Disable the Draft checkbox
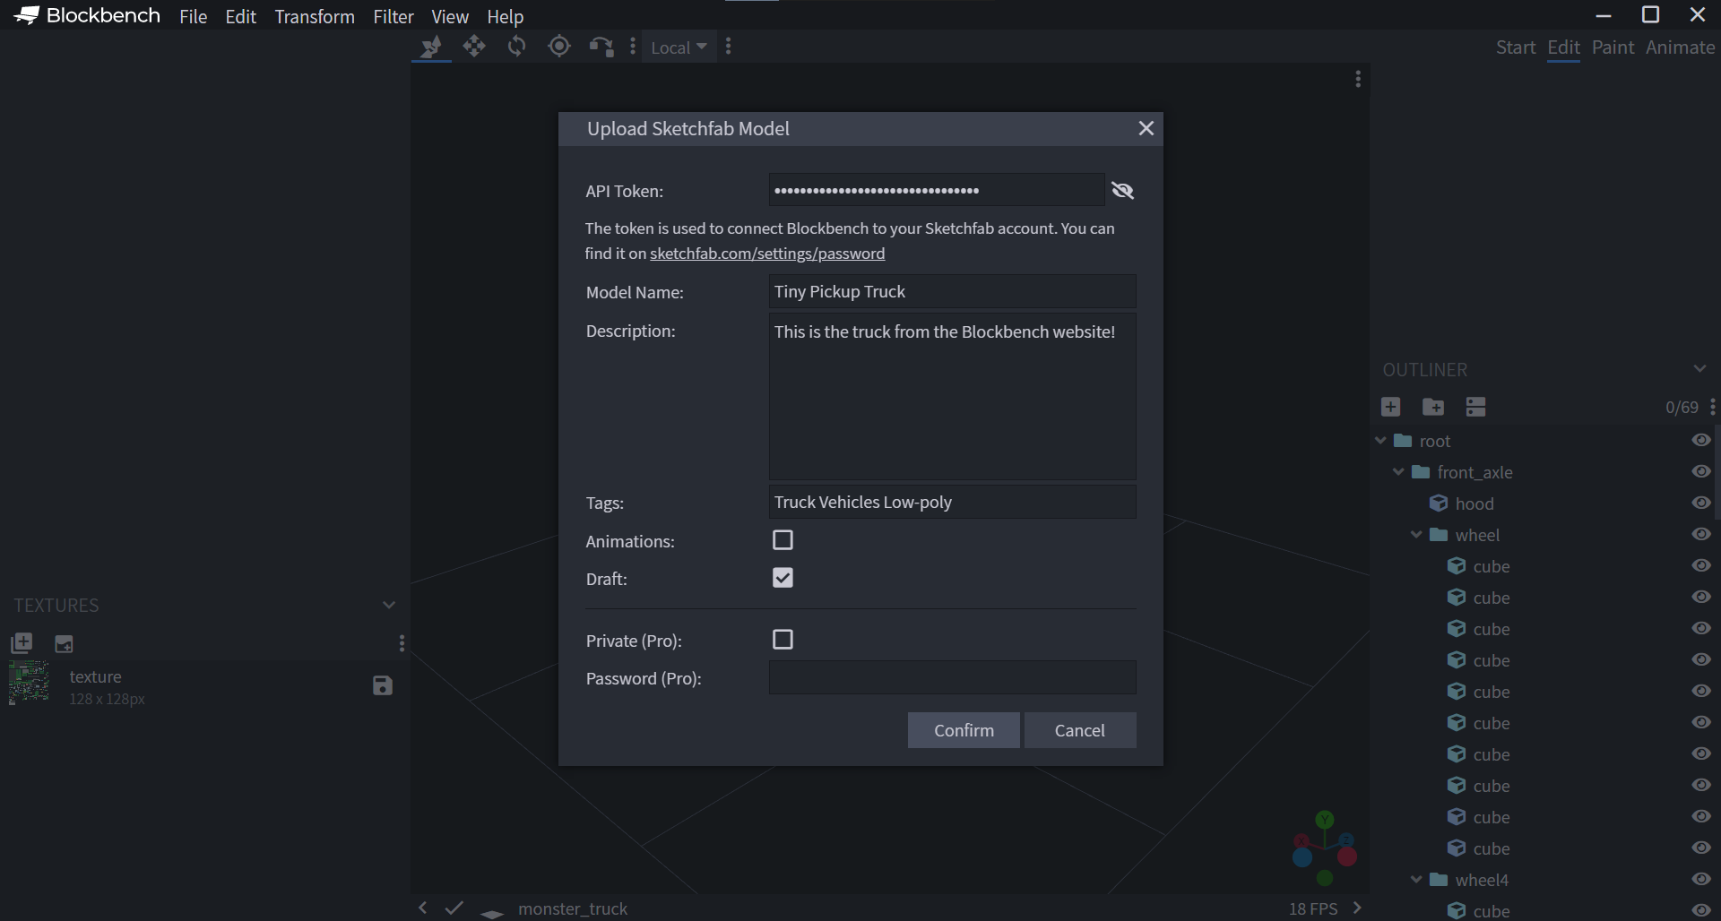Viewport: 1721px width, 921px height. [x=783, y=578]
